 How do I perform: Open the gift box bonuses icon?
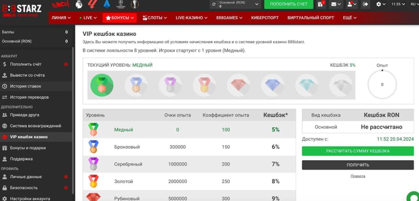(321, 4)
